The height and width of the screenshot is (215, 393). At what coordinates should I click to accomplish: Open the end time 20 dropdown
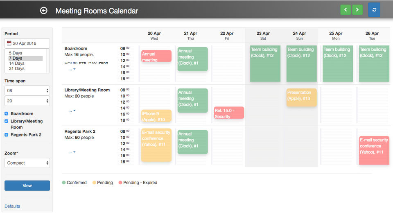coord(27,100)
